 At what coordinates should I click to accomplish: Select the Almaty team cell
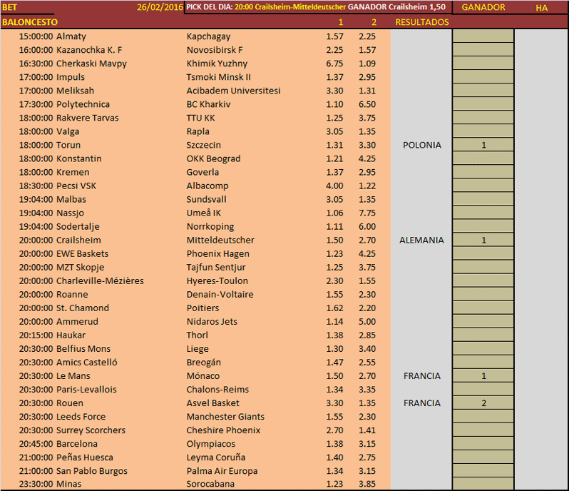[x=71, y=36]
